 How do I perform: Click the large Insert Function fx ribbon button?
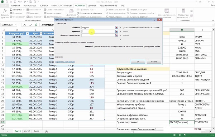point(5,13)
